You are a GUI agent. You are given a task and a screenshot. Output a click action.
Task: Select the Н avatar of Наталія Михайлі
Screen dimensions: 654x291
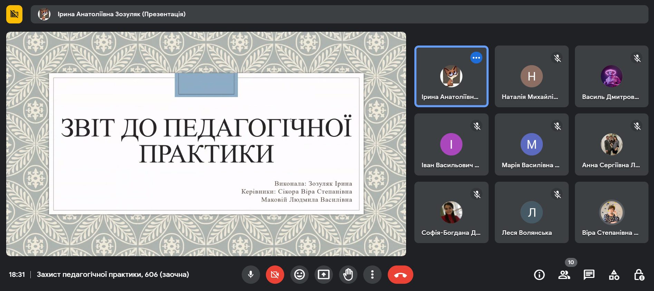coord(532,76)
